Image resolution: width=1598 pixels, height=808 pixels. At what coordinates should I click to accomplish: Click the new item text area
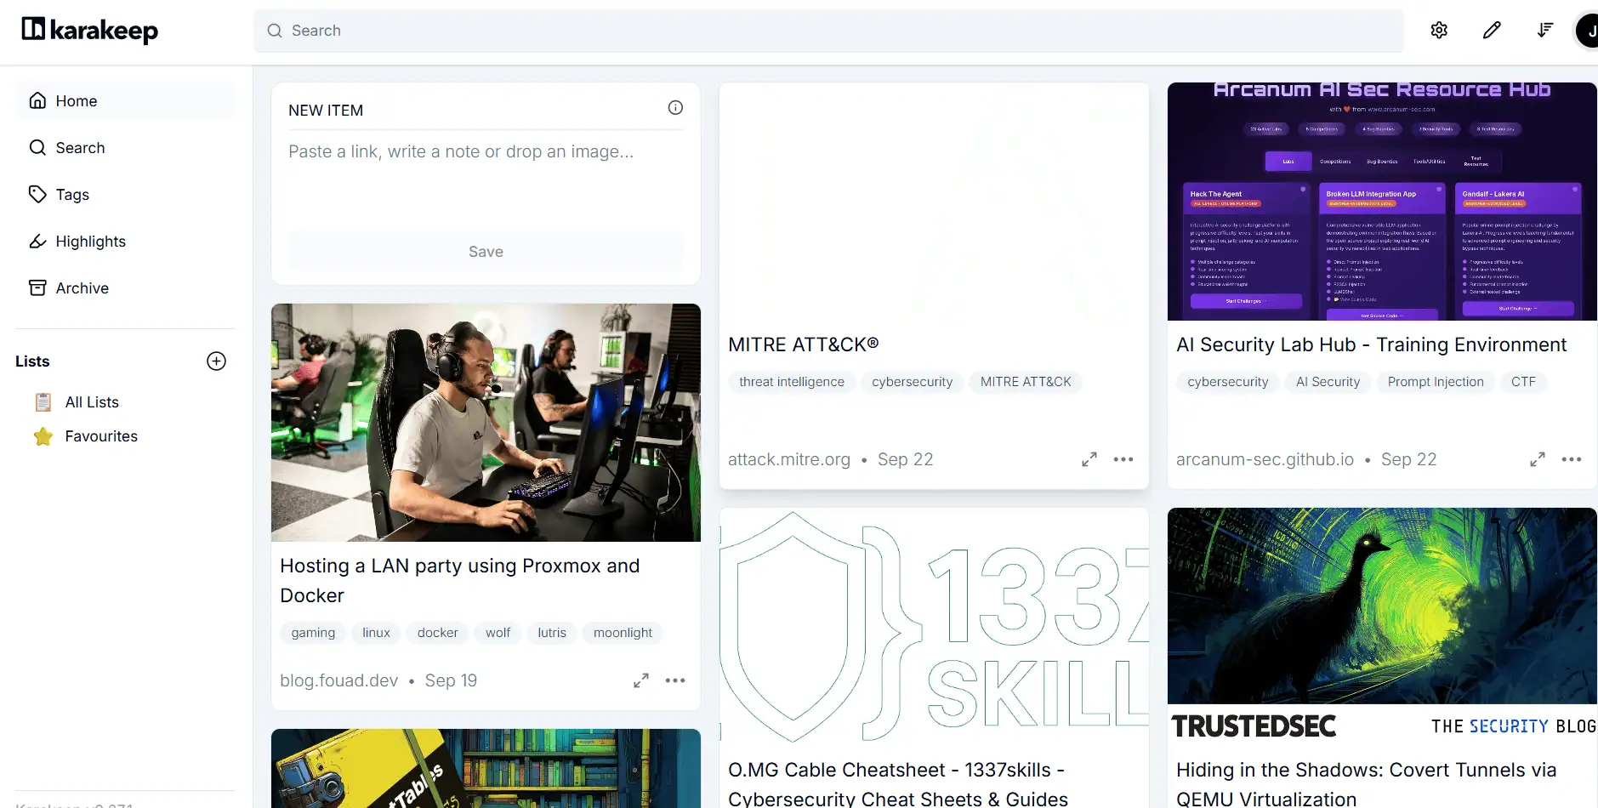[x=486, y=181]
